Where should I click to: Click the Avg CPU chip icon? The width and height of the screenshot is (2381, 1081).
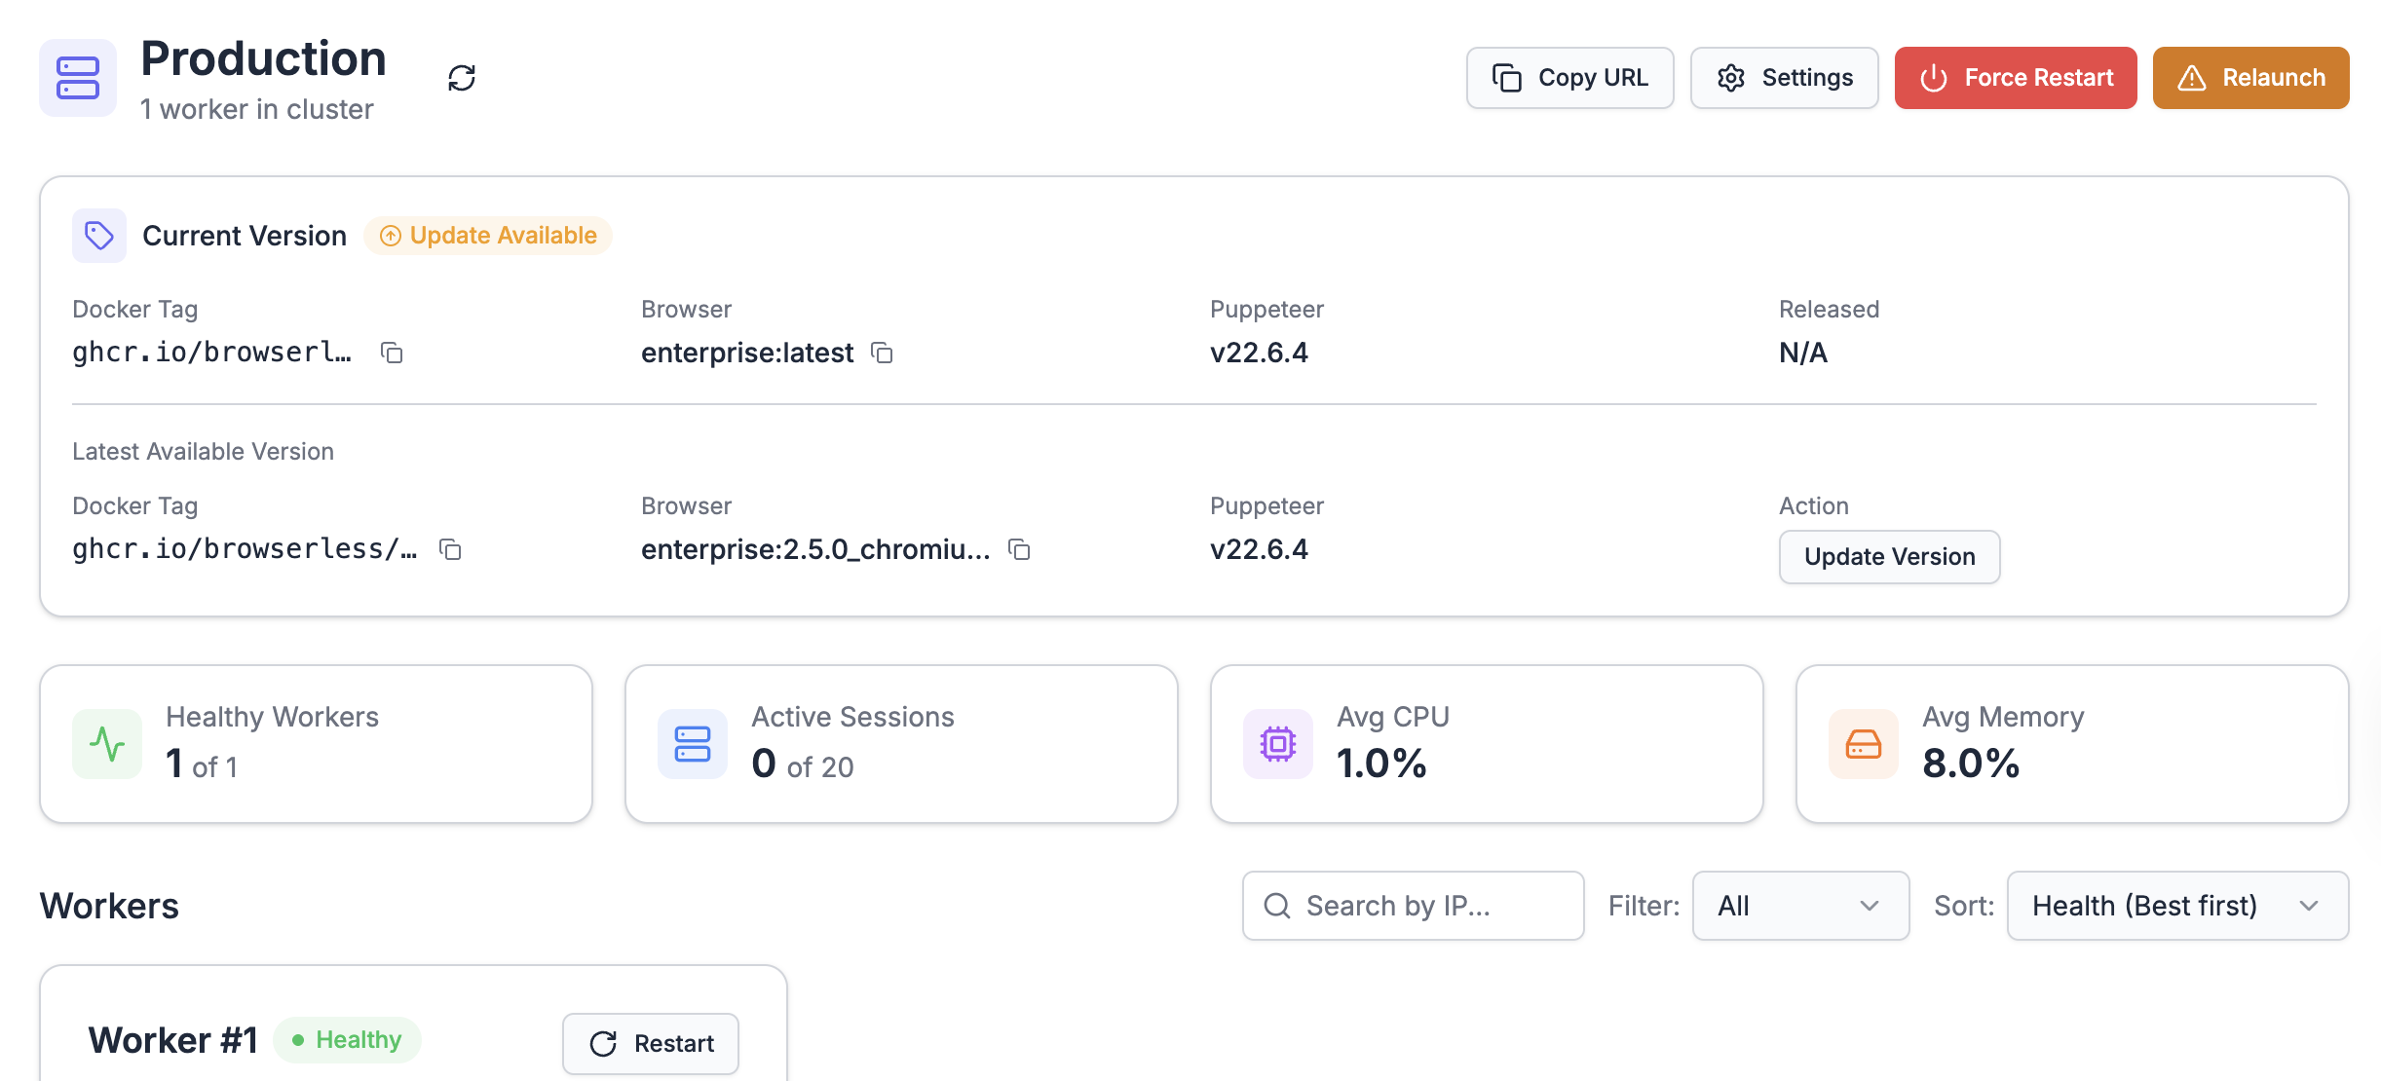pyautogui.click(x=1278, y=744)
